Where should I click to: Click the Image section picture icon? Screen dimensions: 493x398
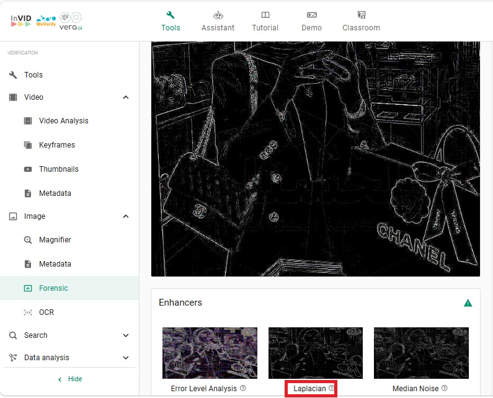[13, 216]
